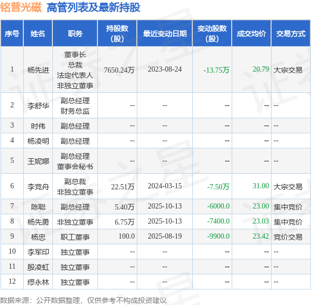Click the average price 23.42
The width and height of the screenshot is (311, 305).
coord(261,236)
